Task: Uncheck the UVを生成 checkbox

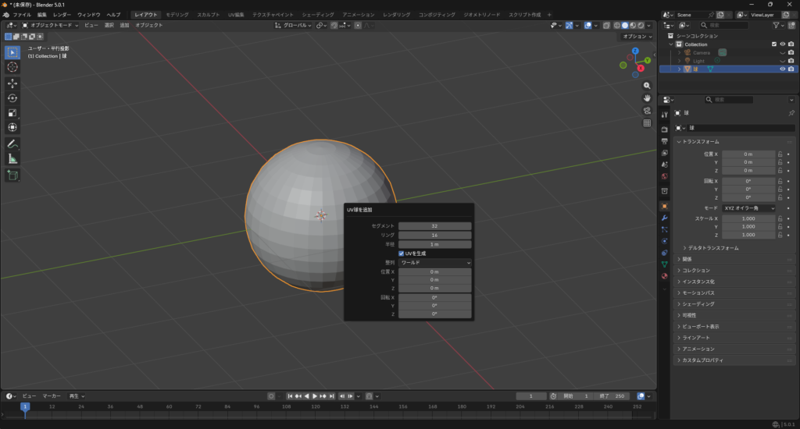Action: pyautogui.click(x=402, y=253)
